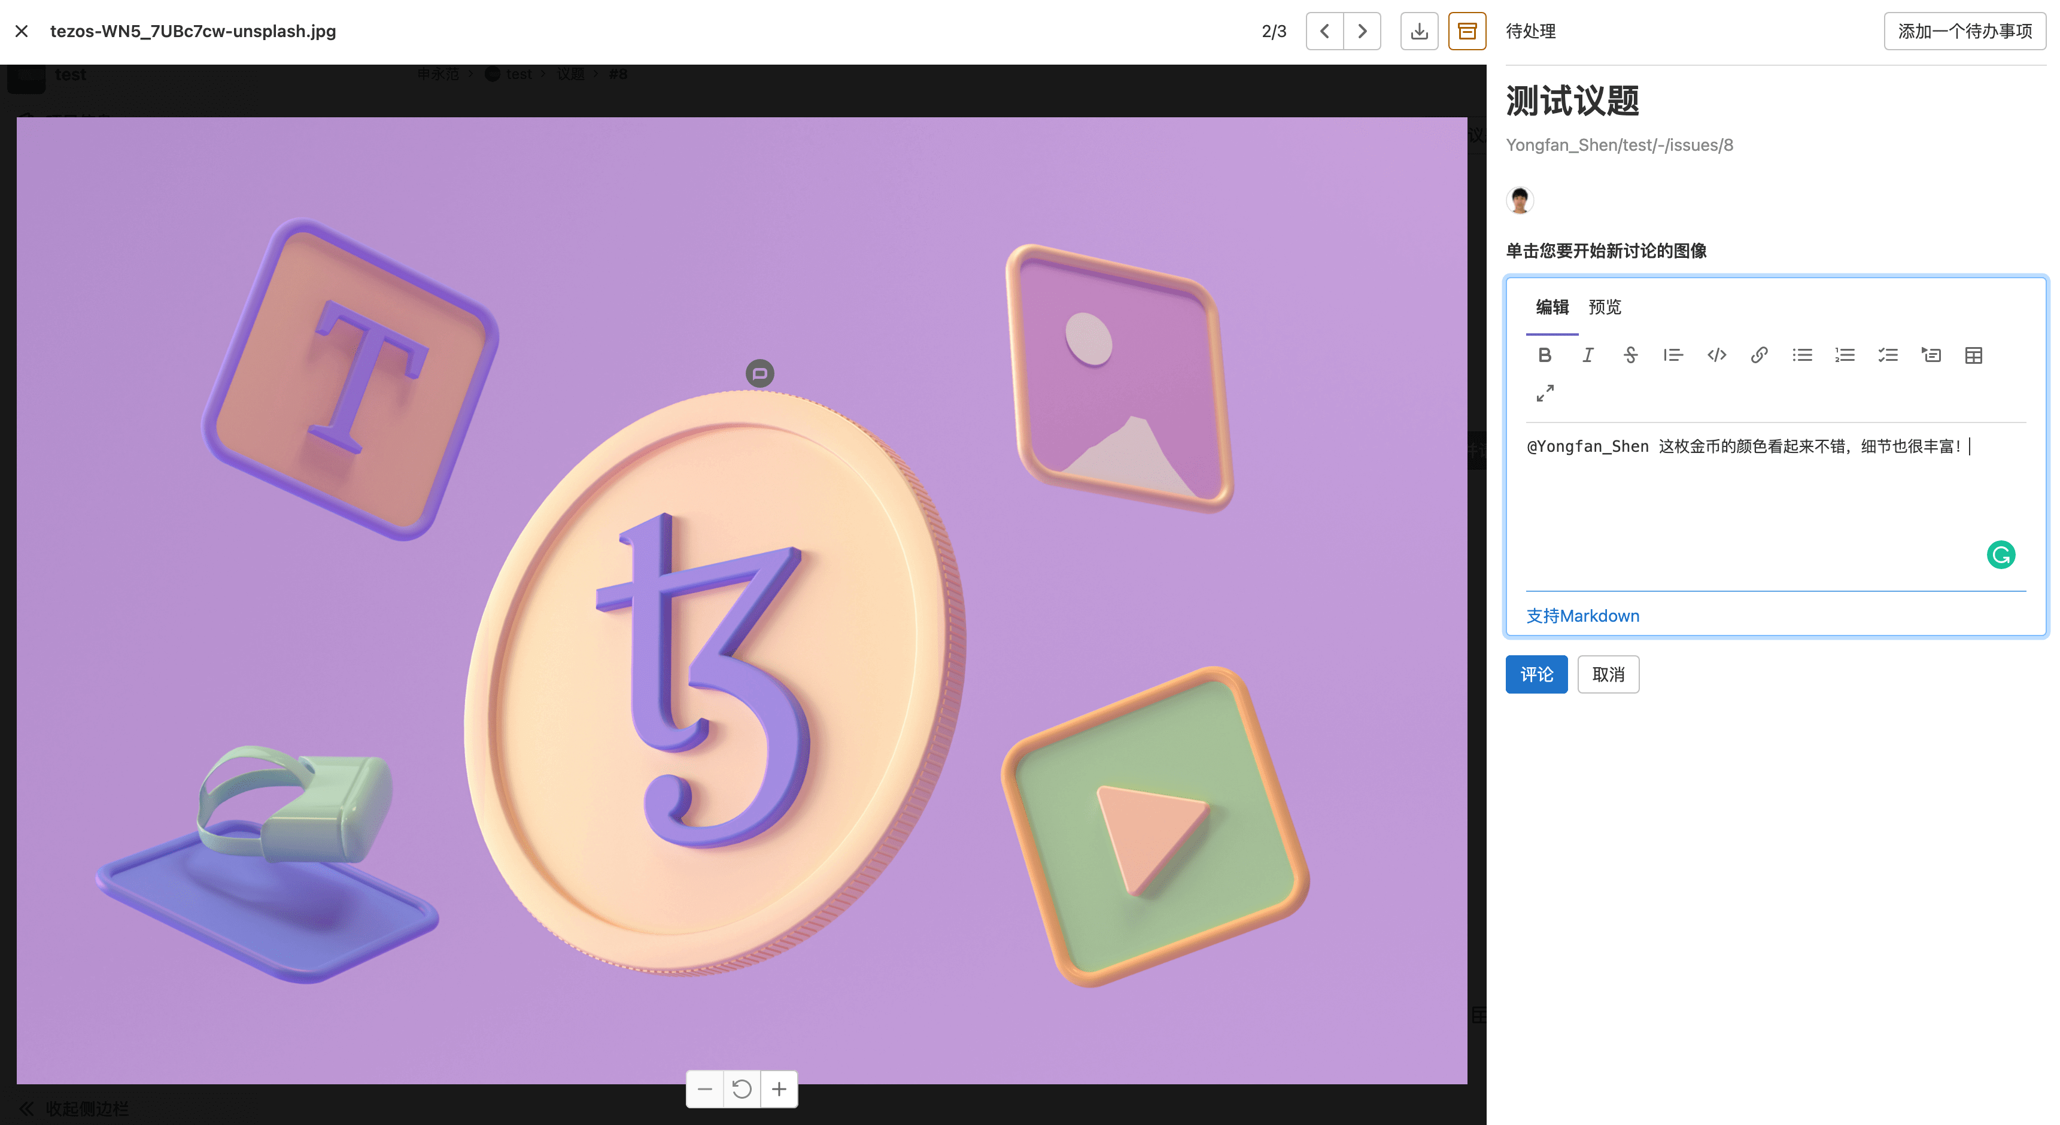Screen dimensions: 2060x1125
Task: Click 取消 to cancel comment
Action: 1608,674
